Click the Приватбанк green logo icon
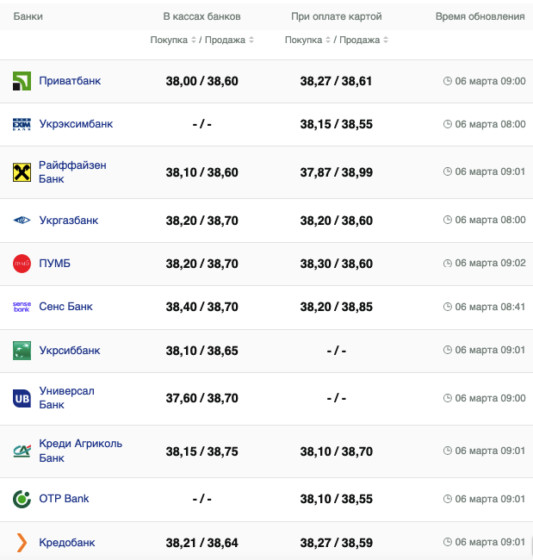This screenshot has width=533, height=560. (x=22, y=81)
